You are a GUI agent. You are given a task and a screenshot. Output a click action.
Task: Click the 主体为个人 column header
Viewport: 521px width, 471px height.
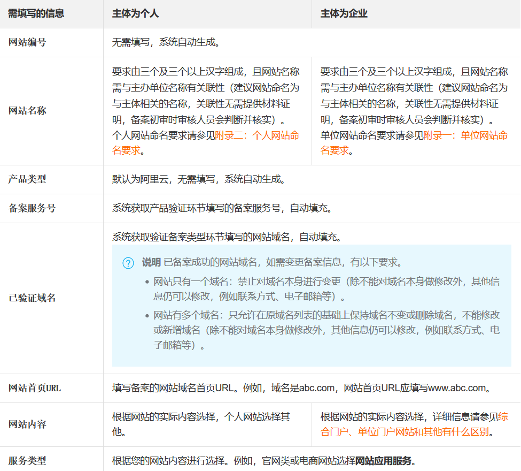pos(135,13)
